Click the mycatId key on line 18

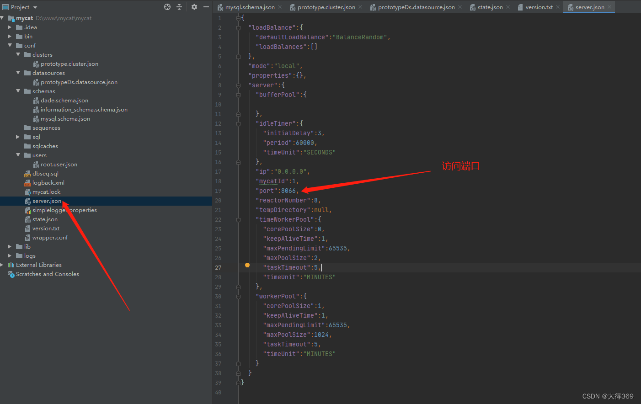[272, 181]
